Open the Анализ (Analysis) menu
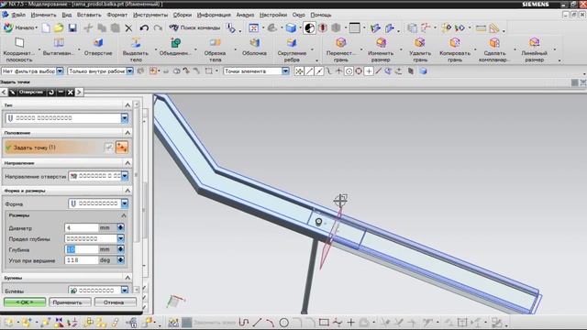The height and width of the screenshot is (330, 587). pos(245,15)
